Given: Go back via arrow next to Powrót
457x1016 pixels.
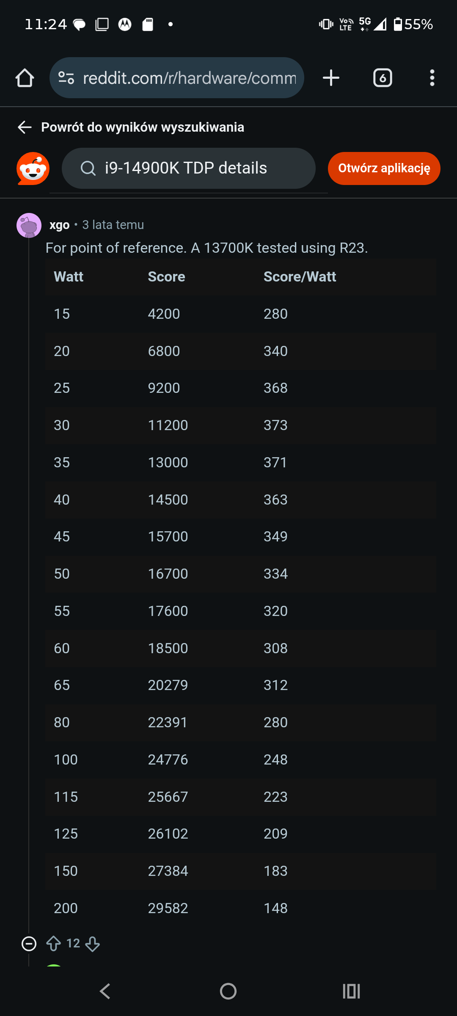Looking at the screenshot, I should 25,127.
